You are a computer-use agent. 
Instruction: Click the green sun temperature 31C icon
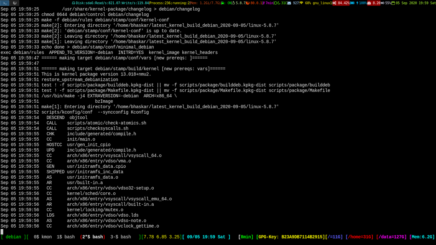276,3
